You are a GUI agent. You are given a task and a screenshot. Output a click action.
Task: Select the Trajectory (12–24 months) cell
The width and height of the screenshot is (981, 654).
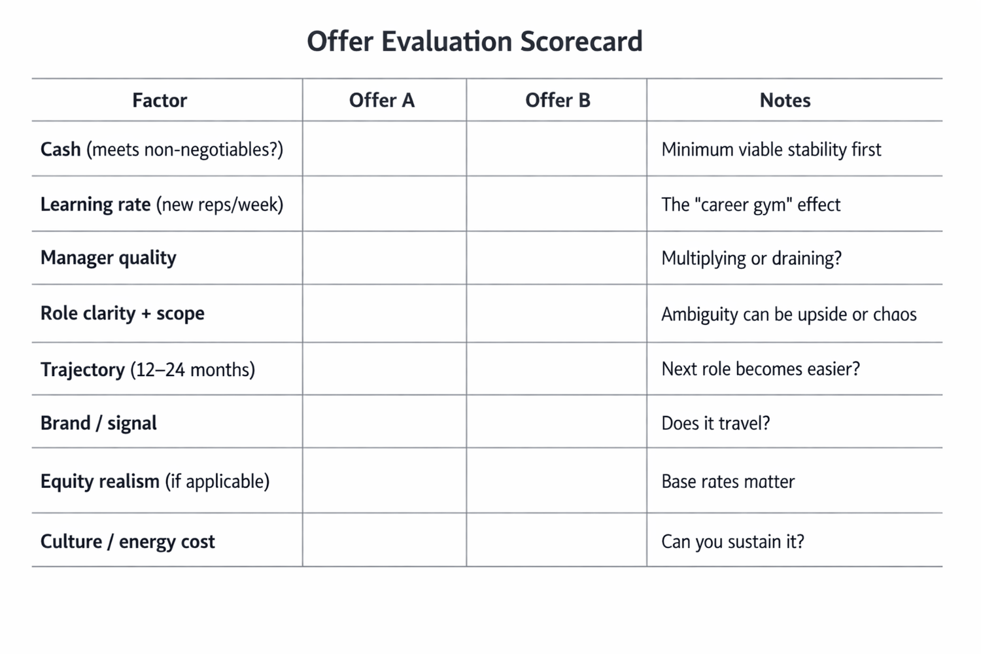coord(148,370)
